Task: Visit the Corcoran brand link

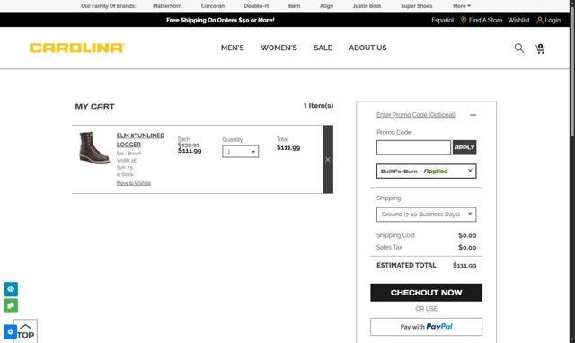Action: coord(213,6)
